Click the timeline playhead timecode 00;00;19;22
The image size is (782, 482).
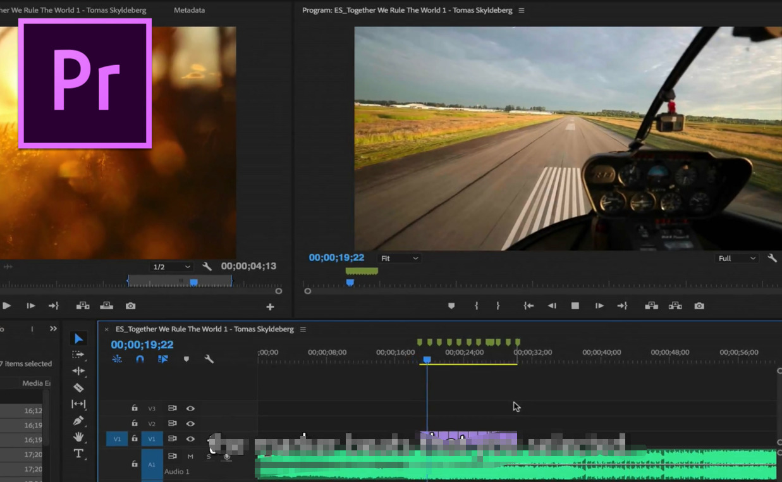(142, 345)
